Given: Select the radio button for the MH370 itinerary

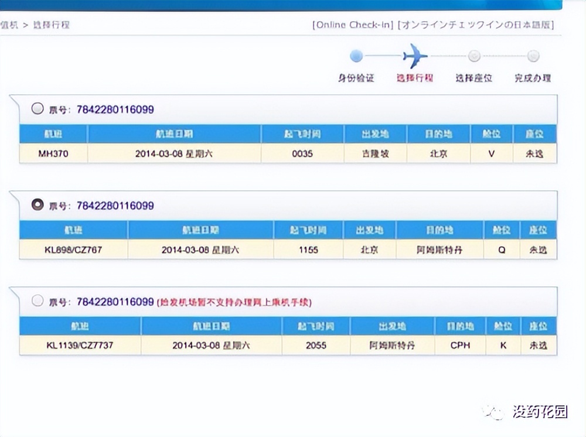Looking at the screenshot, I should (x=38, y=108).
